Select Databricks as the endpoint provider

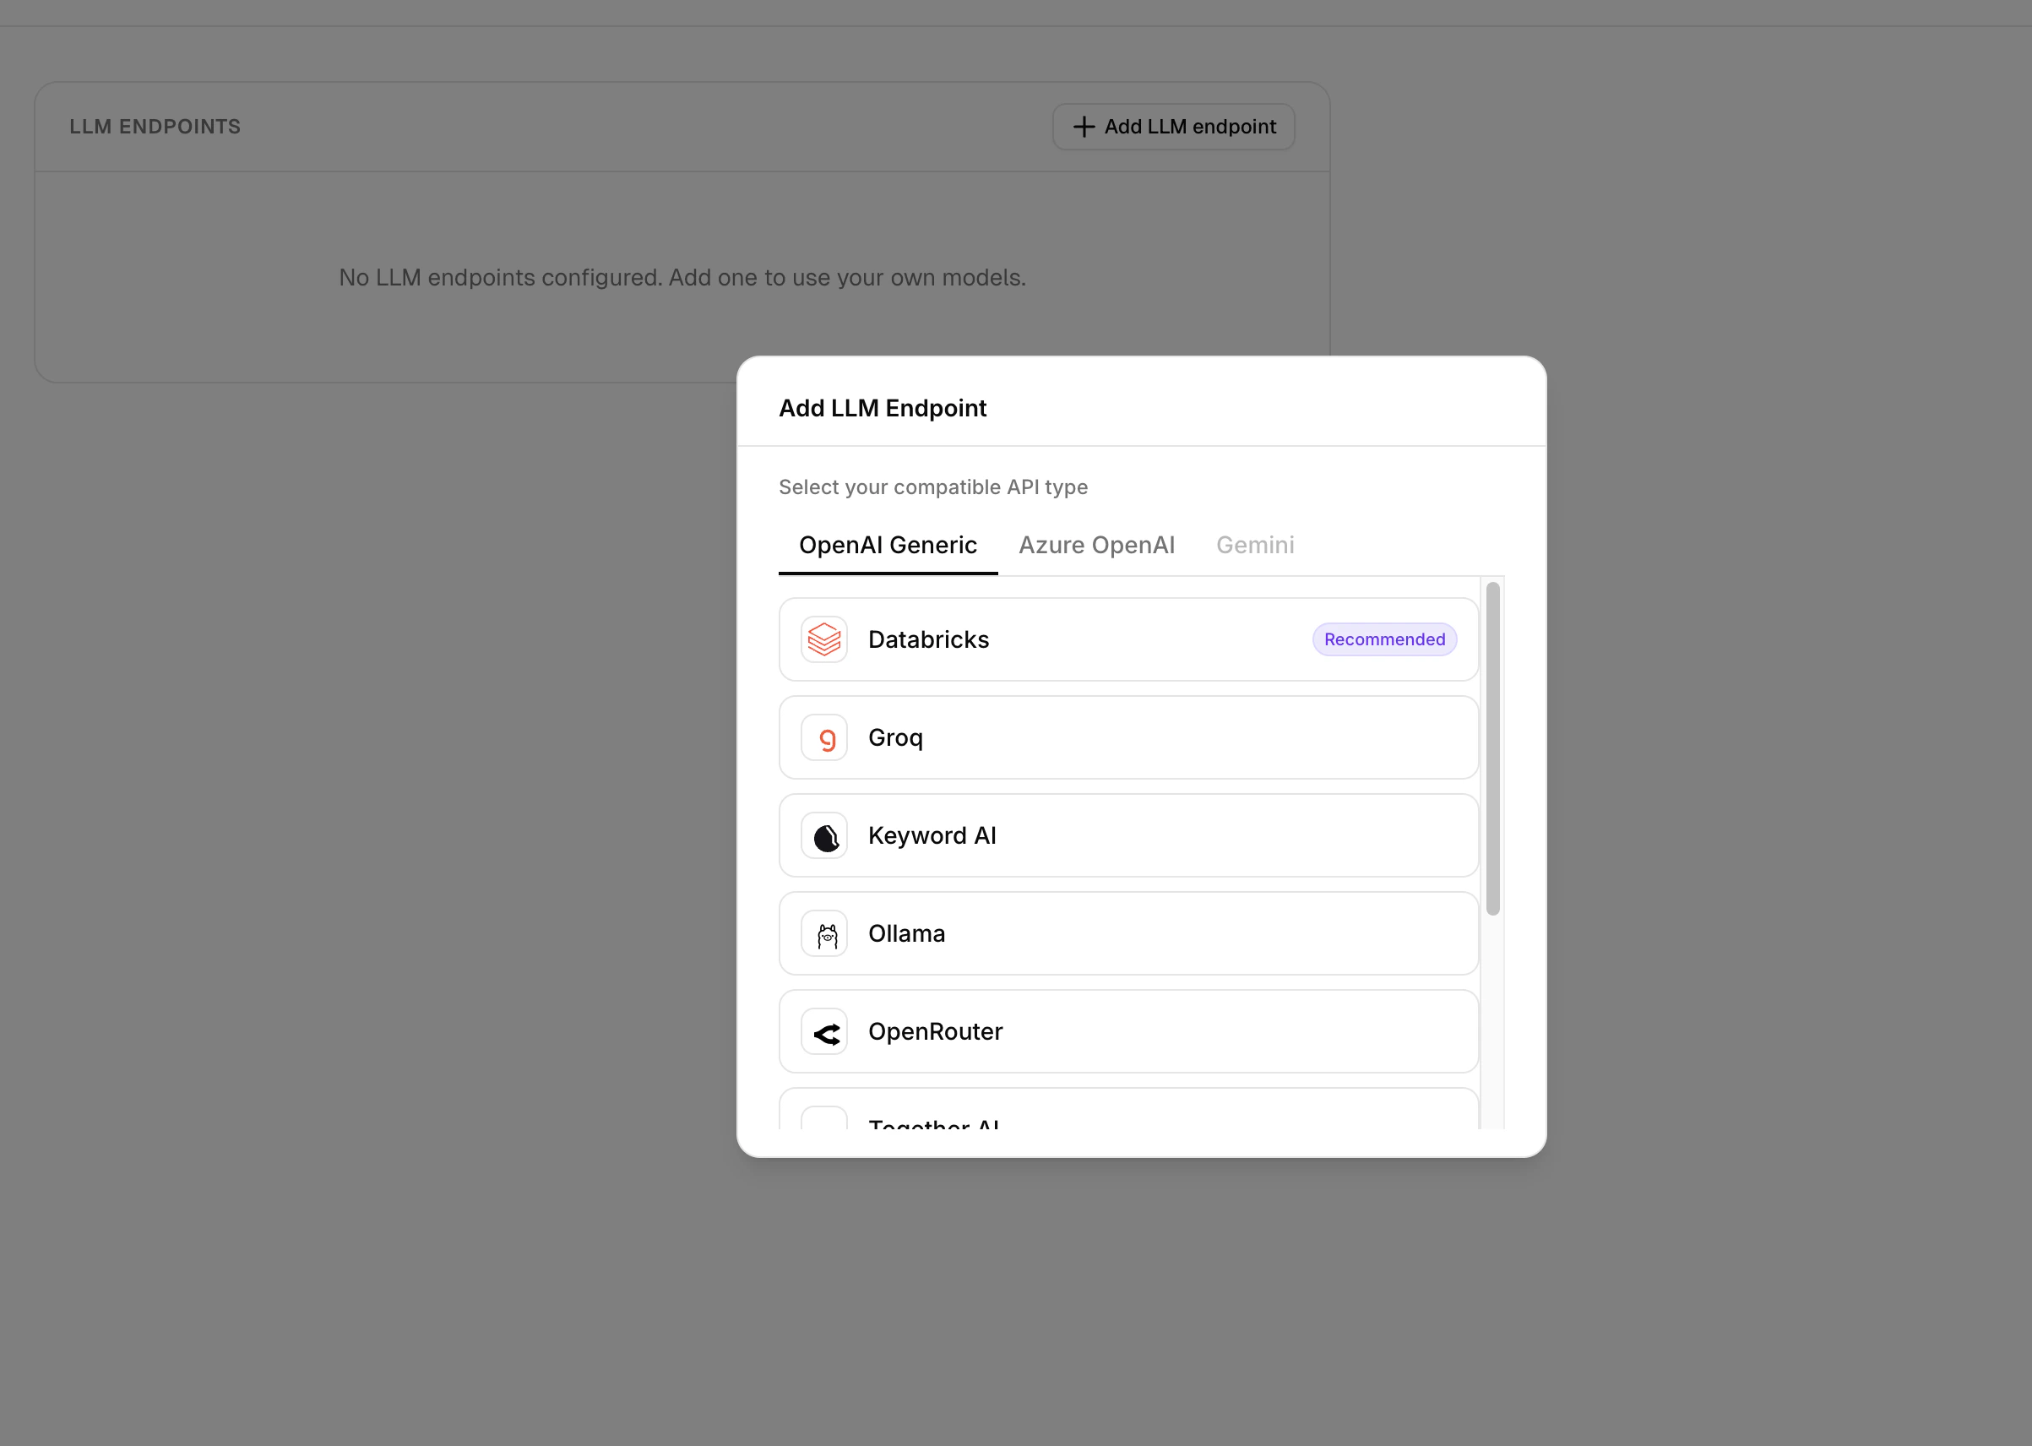[1126, 639]
